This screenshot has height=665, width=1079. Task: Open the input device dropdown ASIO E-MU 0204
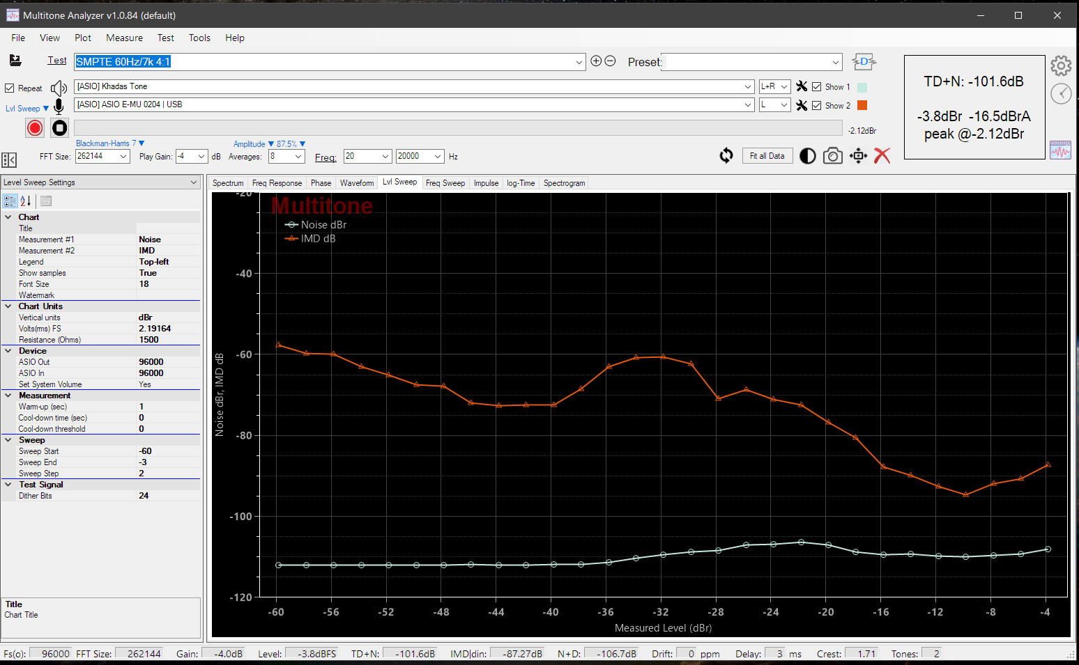[748, 105]
